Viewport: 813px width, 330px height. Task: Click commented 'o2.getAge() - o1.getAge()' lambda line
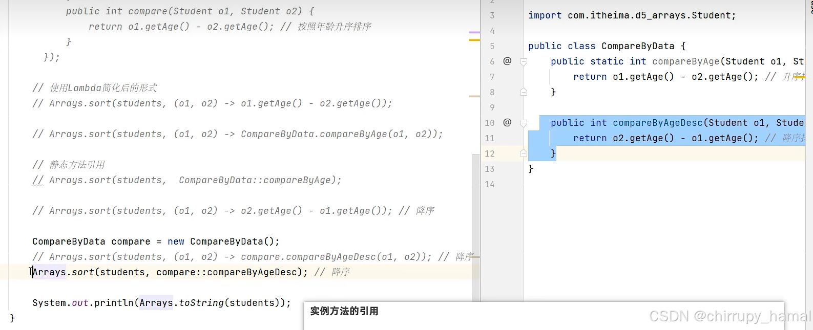pos(234,211)
